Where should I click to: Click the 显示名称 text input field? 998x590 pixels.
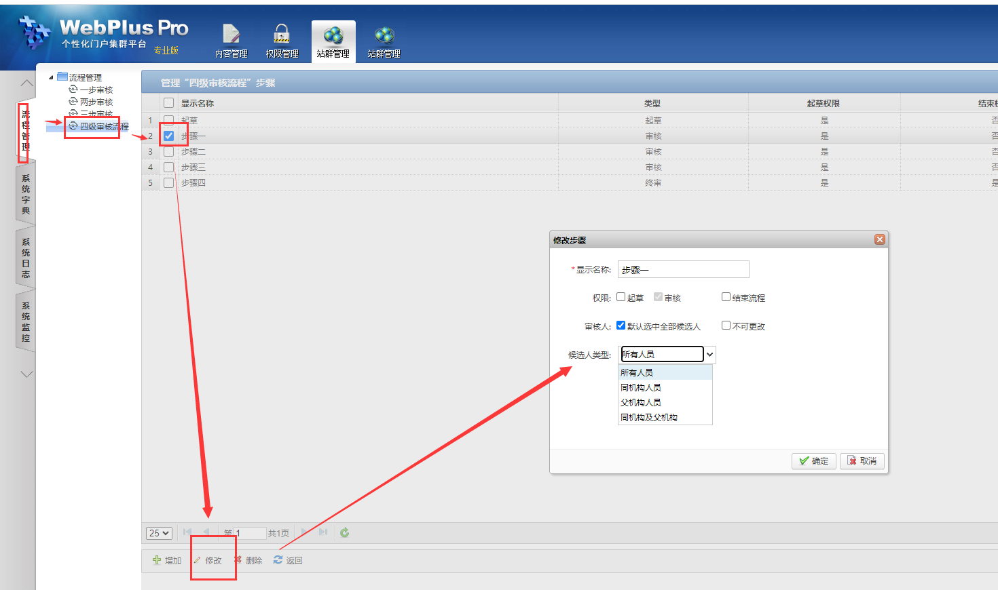(683, 269)
